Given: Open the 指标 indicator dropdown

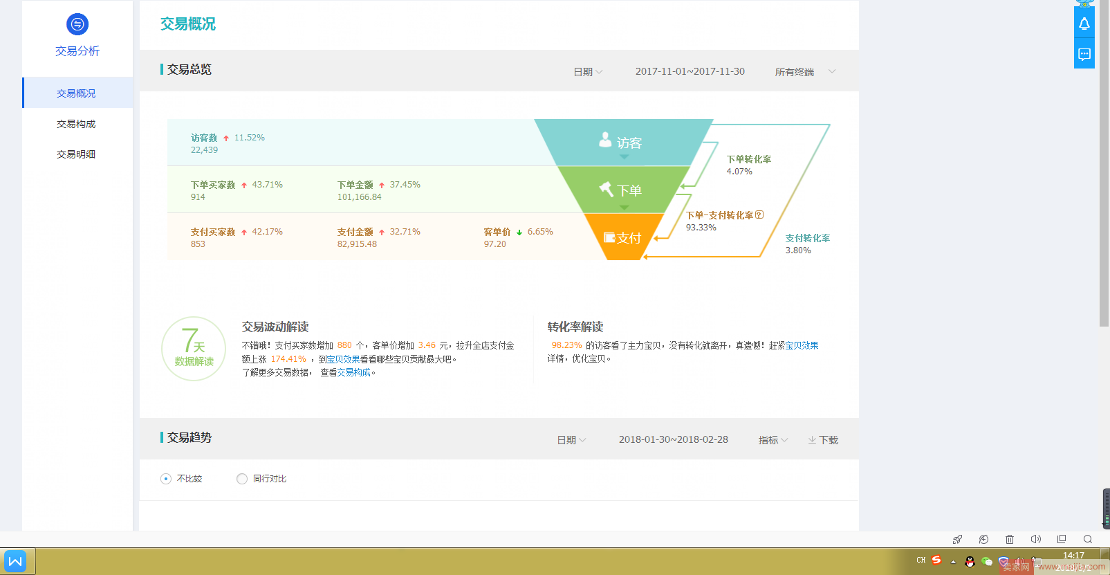Looking at the screenshot, I should 773,440.
